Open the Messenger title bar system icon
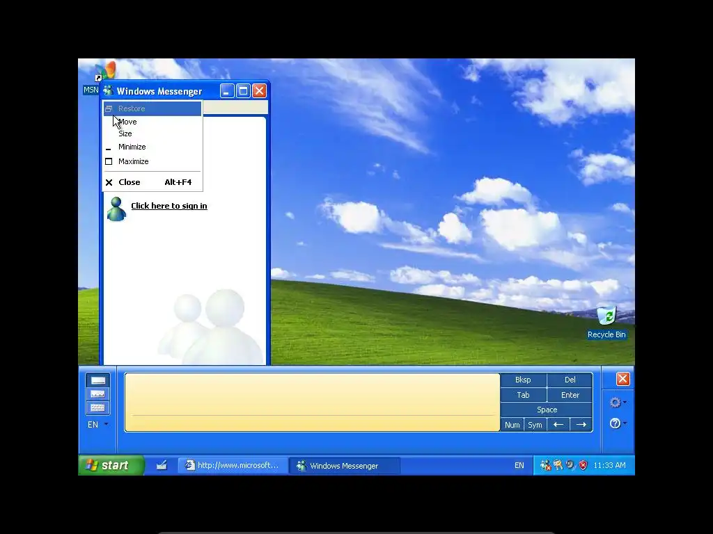The height and width of the screenshot is (534, 713). pos(108,91)
